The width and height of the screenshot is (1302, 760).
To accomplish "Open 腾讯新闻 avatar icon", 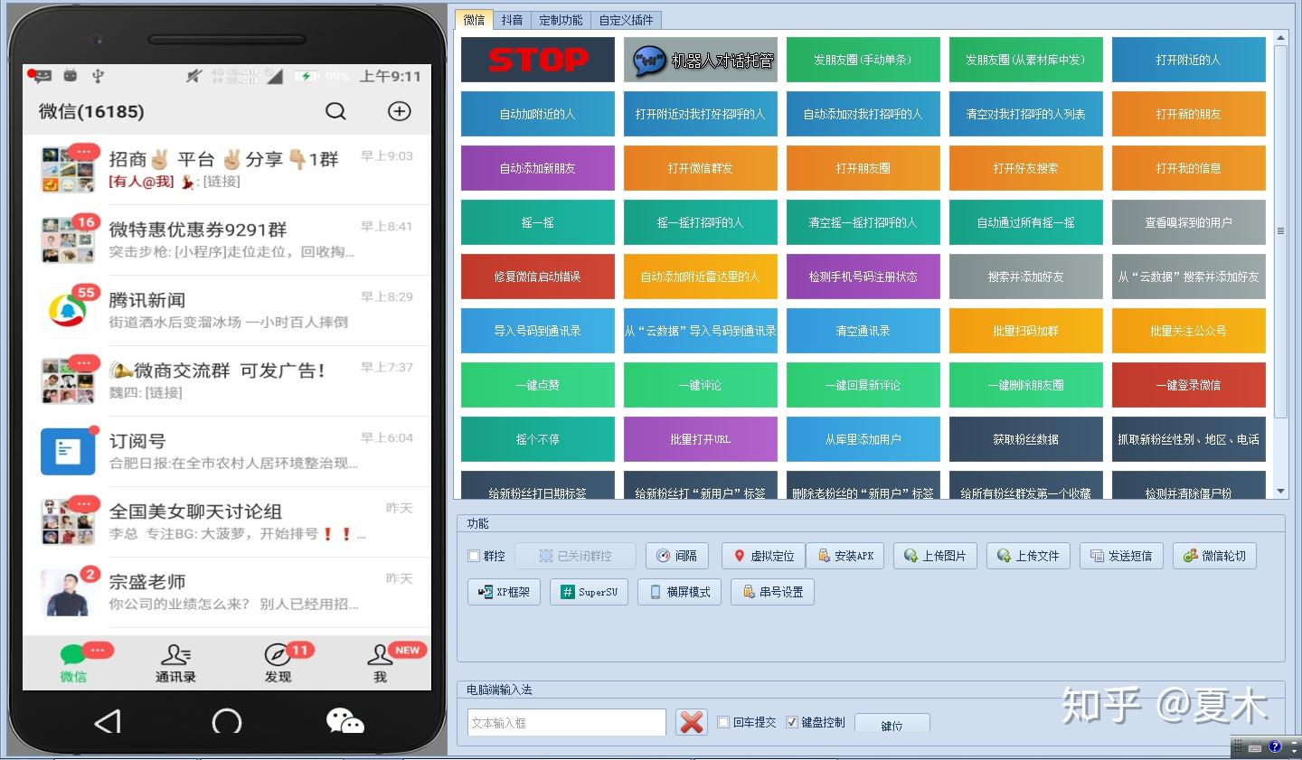I will coord(68,310).
